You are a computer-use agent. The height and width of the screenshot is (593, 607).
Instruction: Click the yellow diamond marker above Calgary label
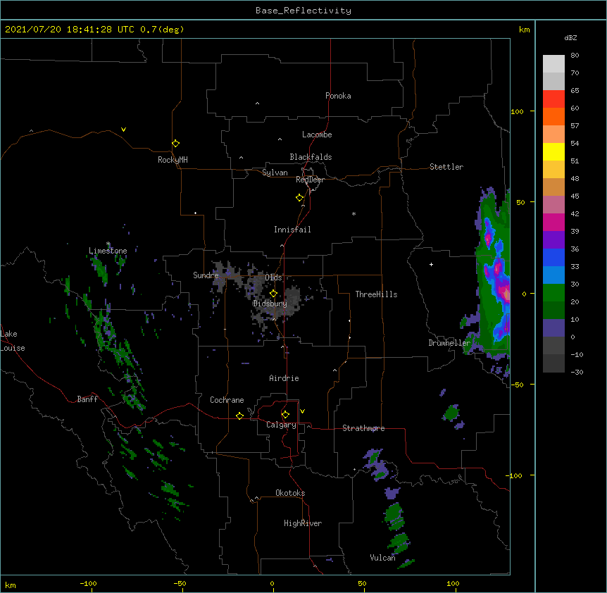point(285,415)
